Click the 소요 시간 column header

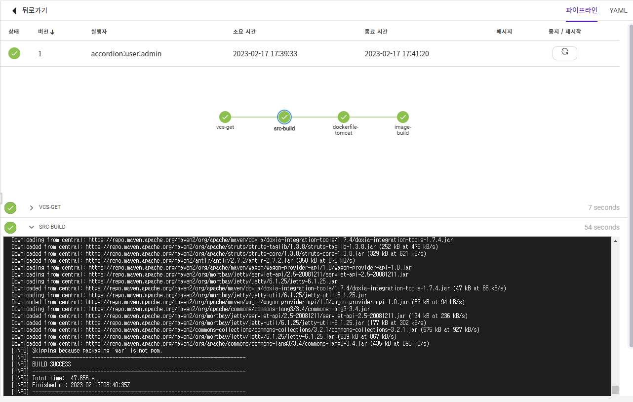coord(244,32)
